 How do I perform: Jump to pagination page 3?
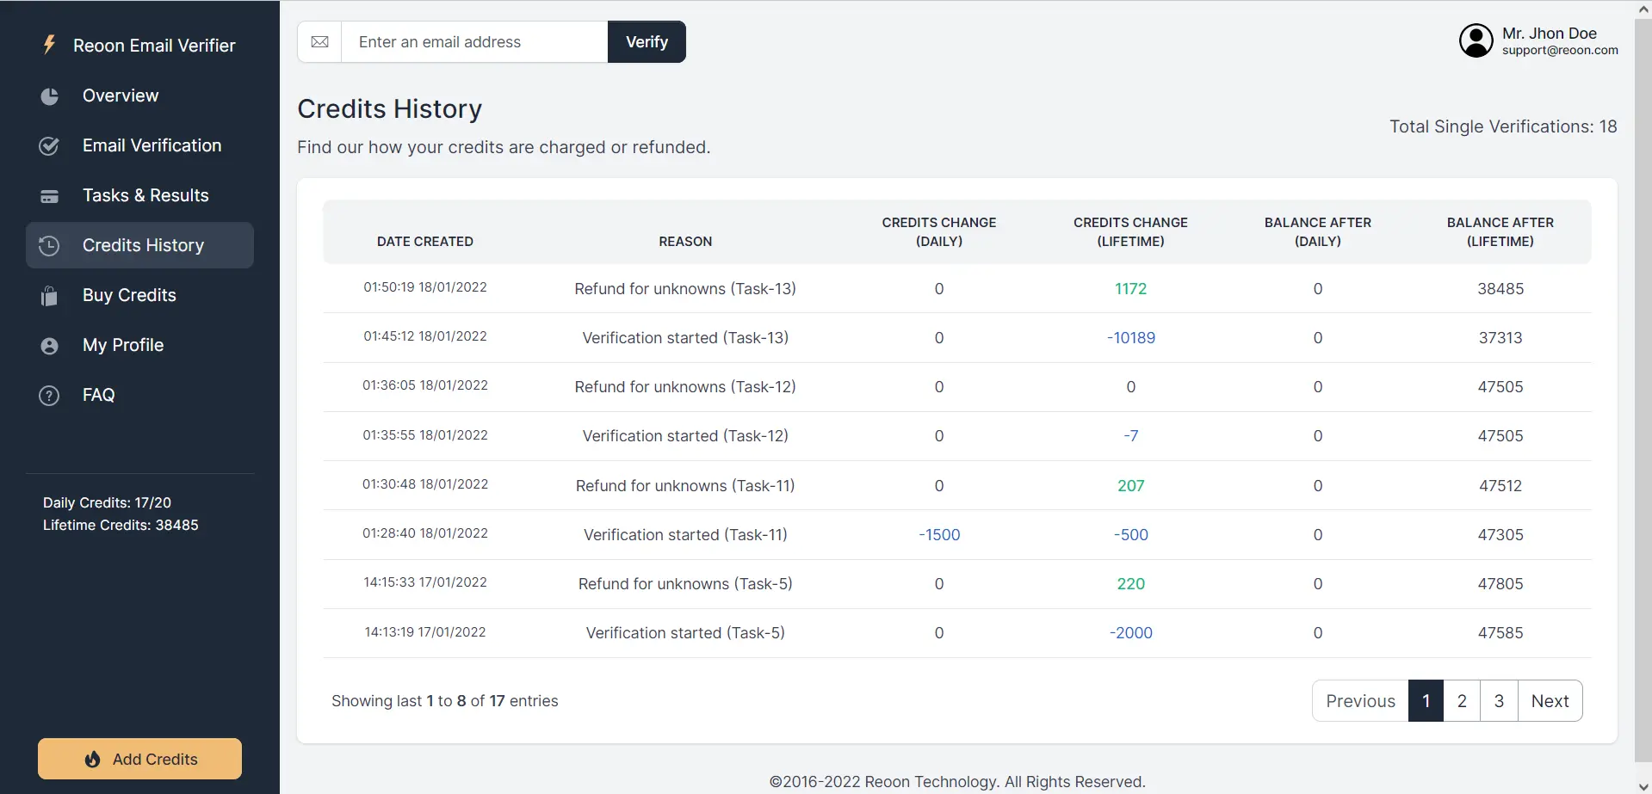click(x=1499, y=701)
